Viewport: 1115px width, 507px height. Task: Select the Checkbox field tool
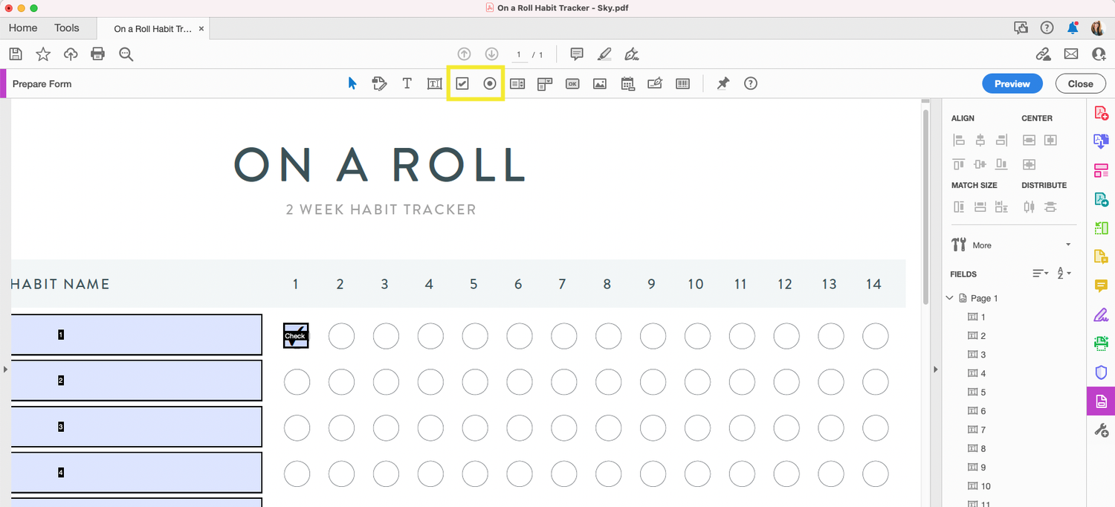tap(462, 83)
